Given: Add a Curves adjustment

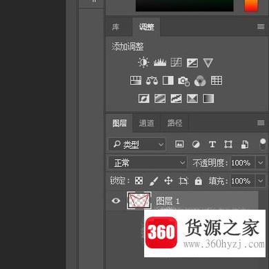Looking at the screenshot, I should point(176,63).
